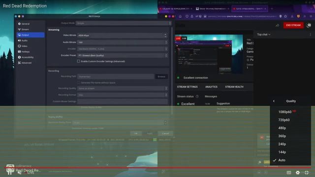Screen dimensions: 315x177
Task: Switch to Analytics tab
Action: [x=211, y=87]
